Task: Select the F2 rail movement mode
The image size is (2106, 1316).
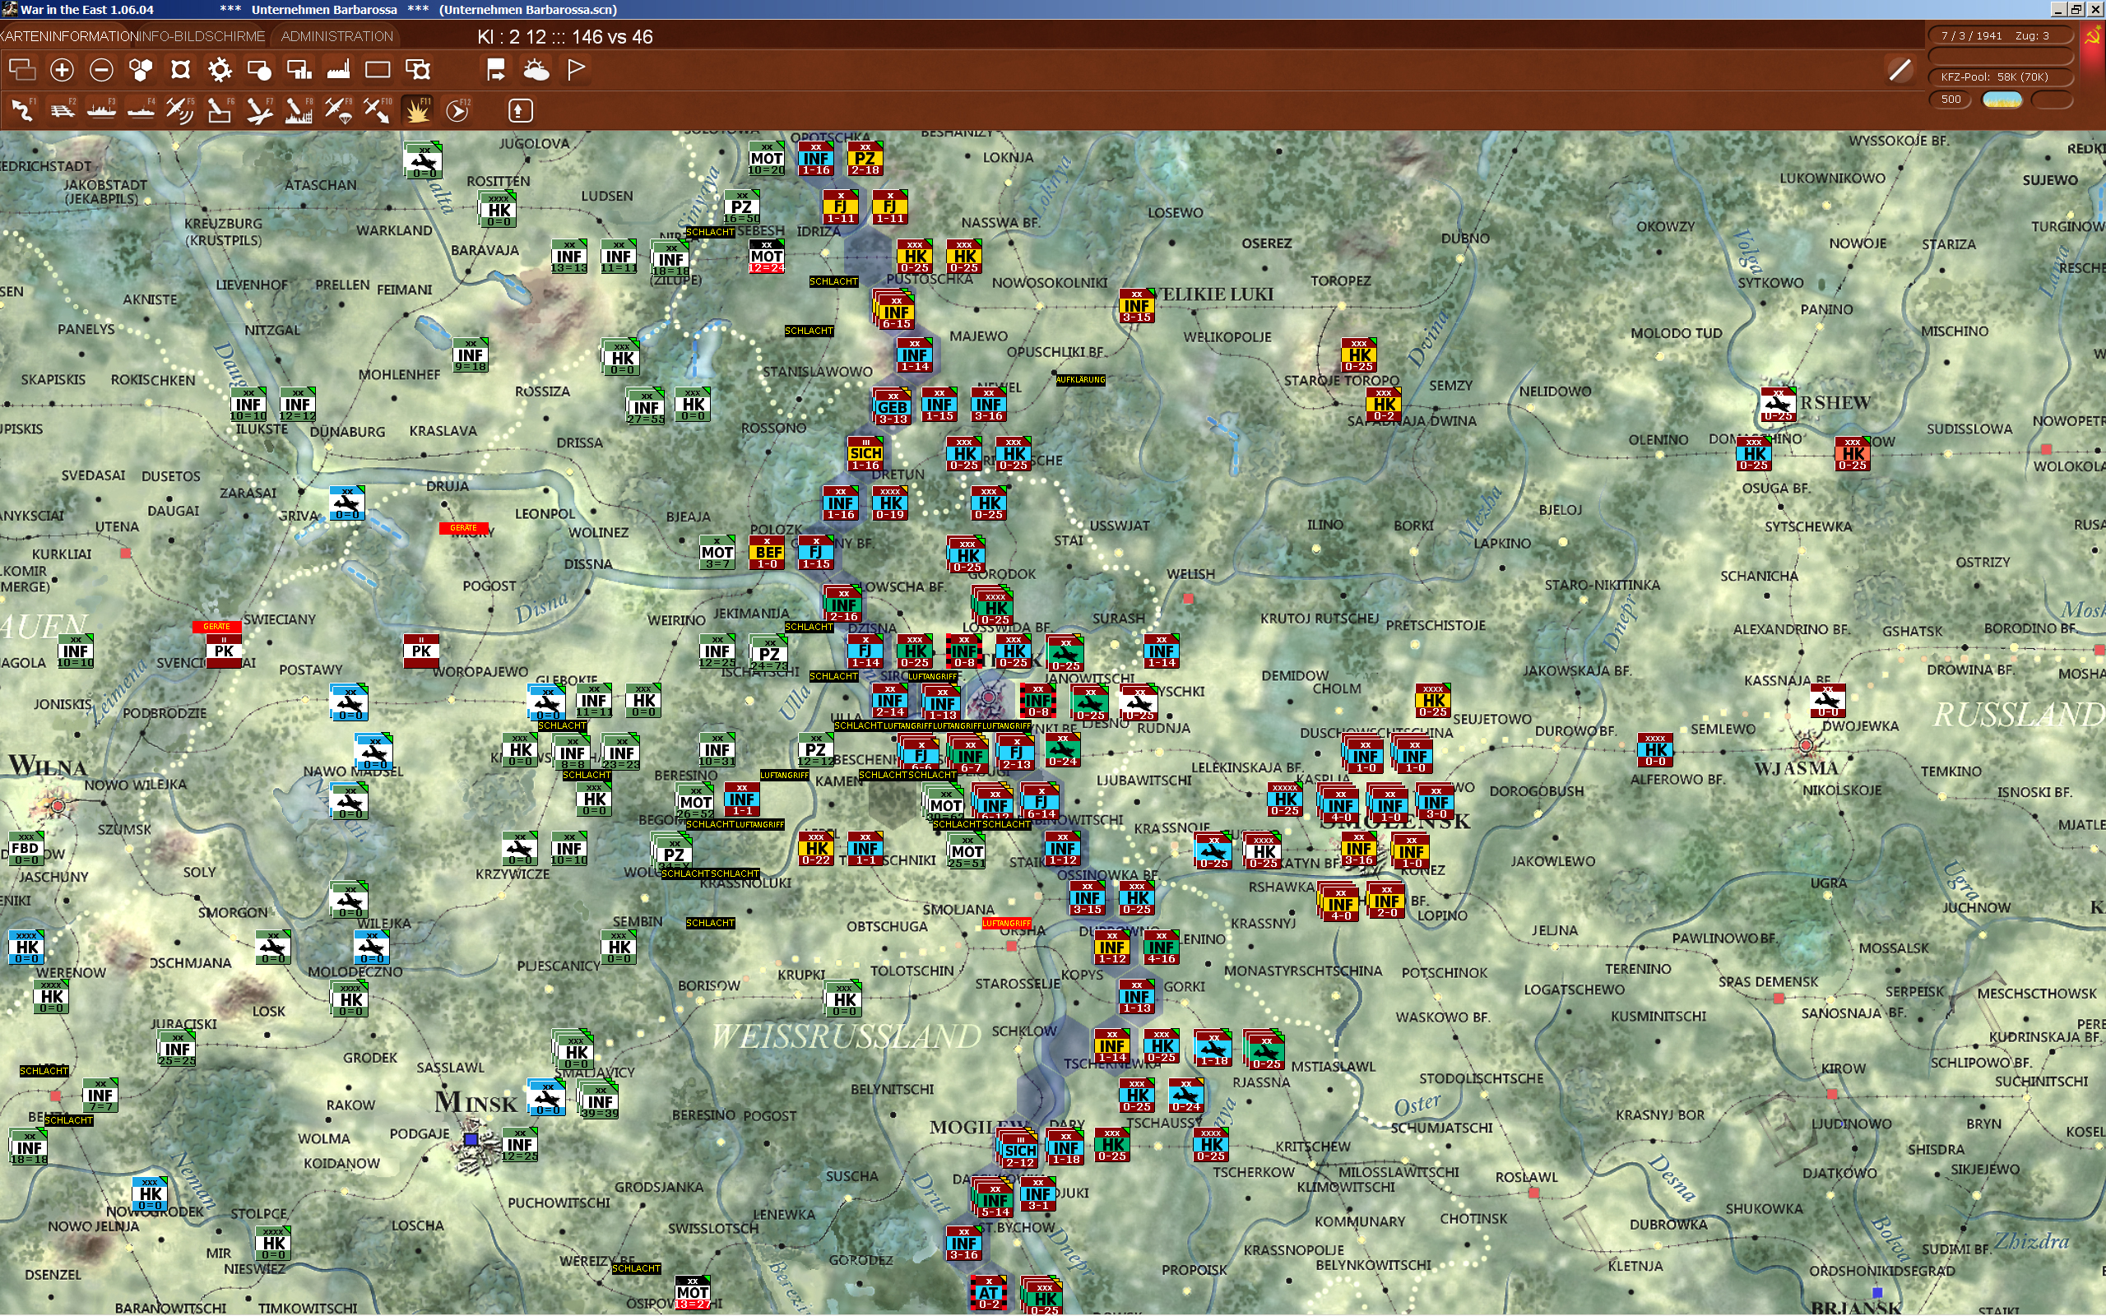Action: click(62, 110)
